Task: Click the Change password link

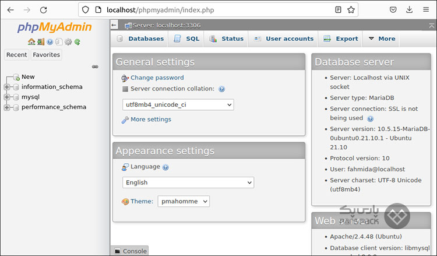Action: [x=157, y=78]
